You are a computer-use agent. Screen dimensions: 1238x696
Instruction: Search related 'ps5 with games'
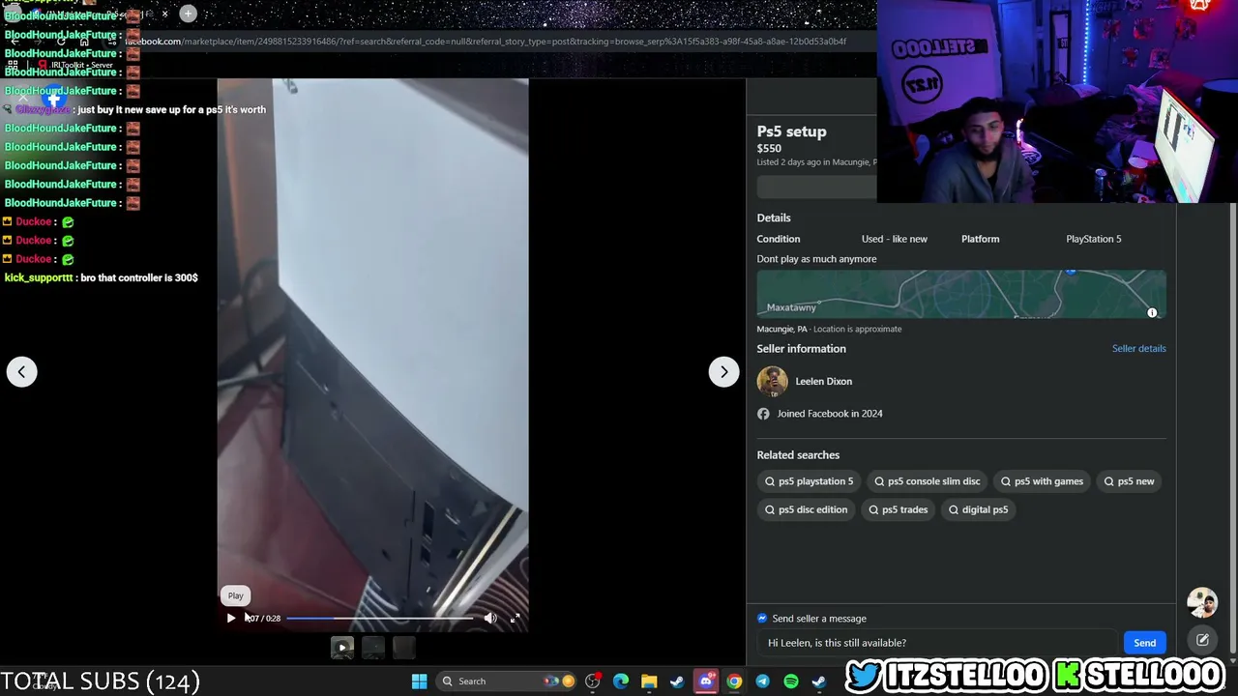[1042, 481]
